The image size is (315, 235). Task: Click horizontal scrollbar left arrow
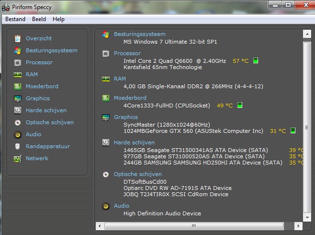coord(100,226)
